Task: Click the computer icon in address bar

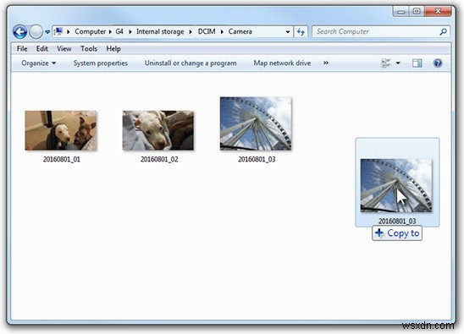Action: pos(59,31)
